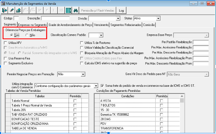Select TAB VENDA FAT CRUZADO row
The image size is (216, 134).
[47, 115]
